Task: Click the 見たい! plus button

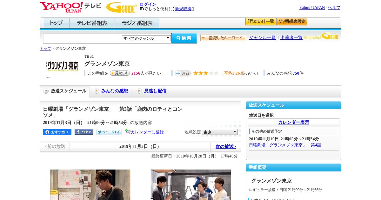Action: coord(120,73)
